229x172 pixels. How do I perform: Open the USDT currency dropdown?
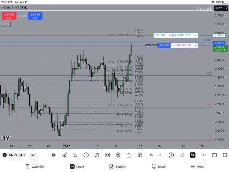pos(221,8)
